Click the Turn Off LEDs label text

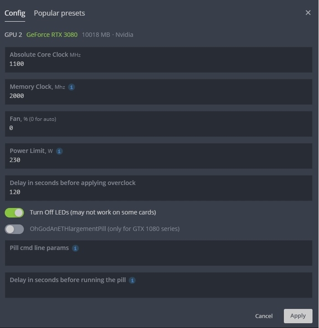click(x=93, y=213)
